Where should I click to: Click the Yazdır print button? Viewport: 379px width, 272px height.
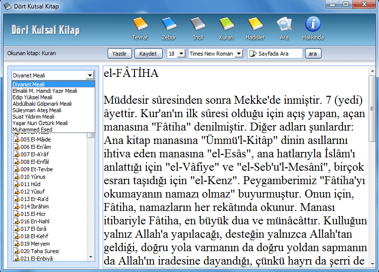point(120,54)
